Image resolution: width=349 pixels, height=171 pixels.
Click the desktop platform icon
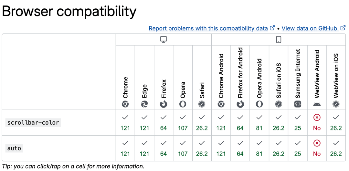(164, 40)
